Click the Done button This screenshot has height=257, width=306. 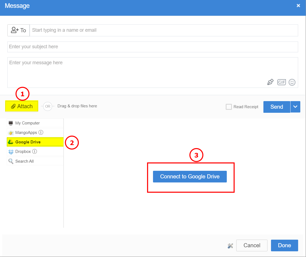tap(284, 245)
